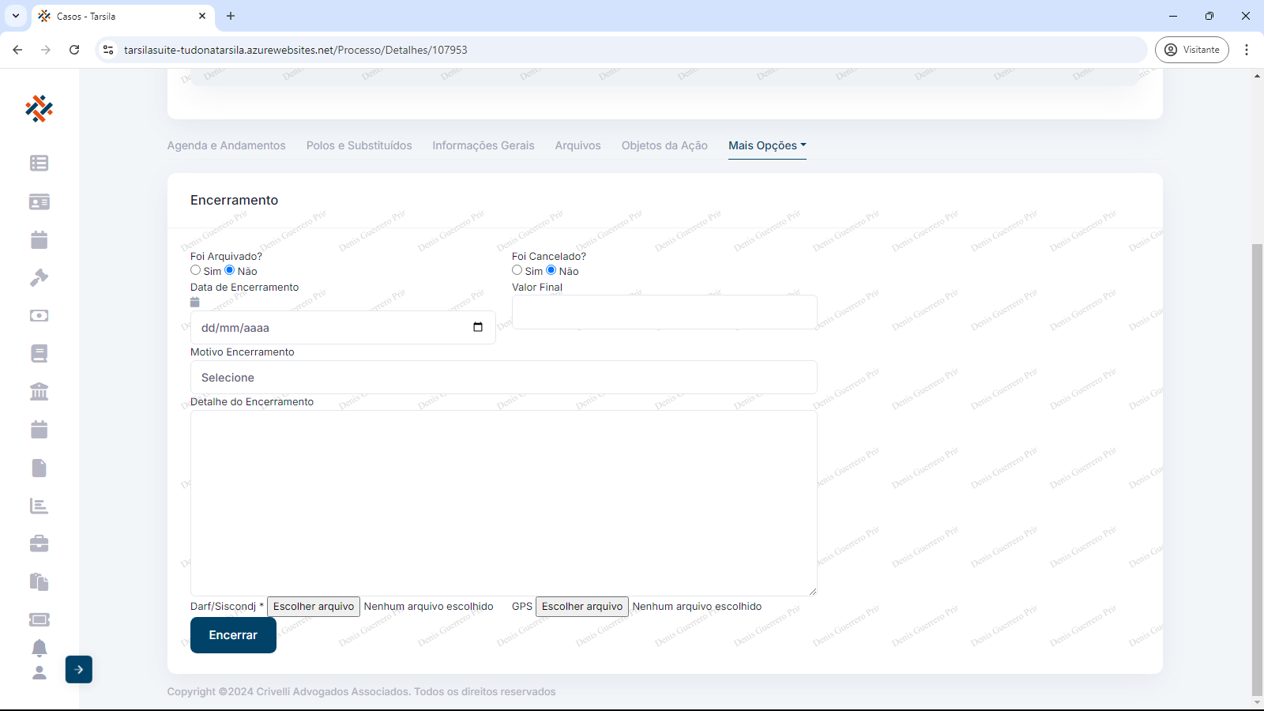Click the notification bell icon
The height and width of the screenshot is (711, 1264).
coord(39,648)
